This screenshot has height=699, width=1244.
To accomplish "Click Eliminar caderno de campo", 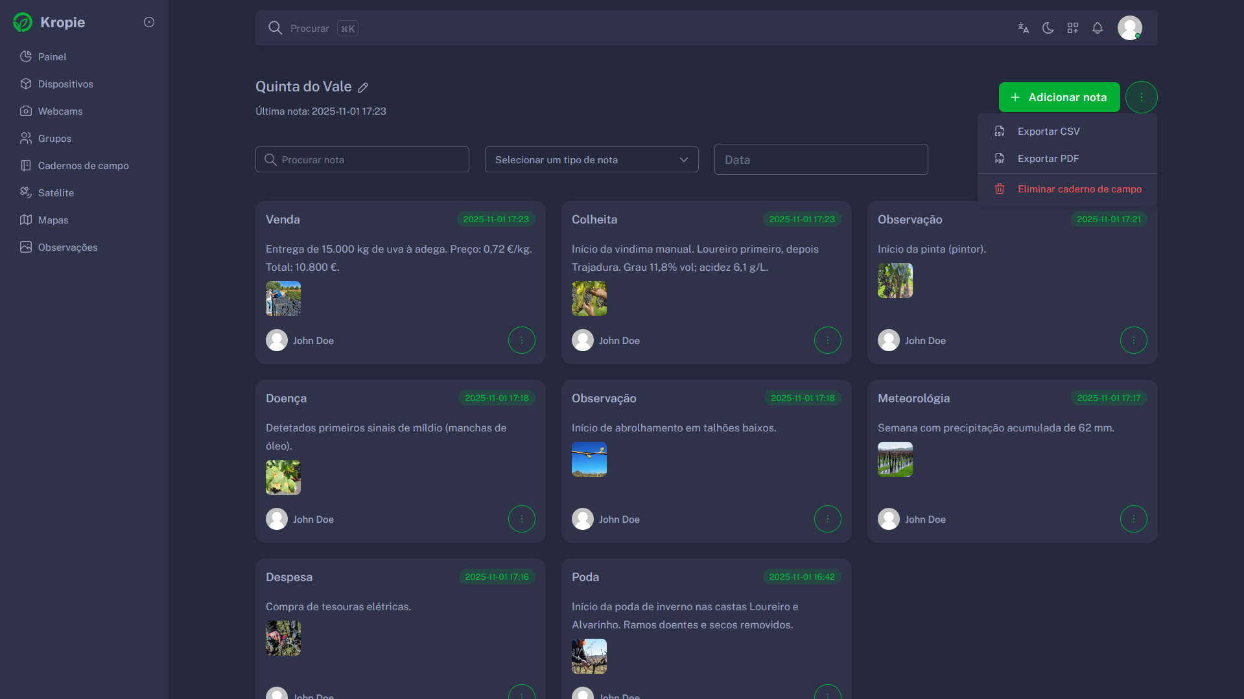I will (1079, 189).
